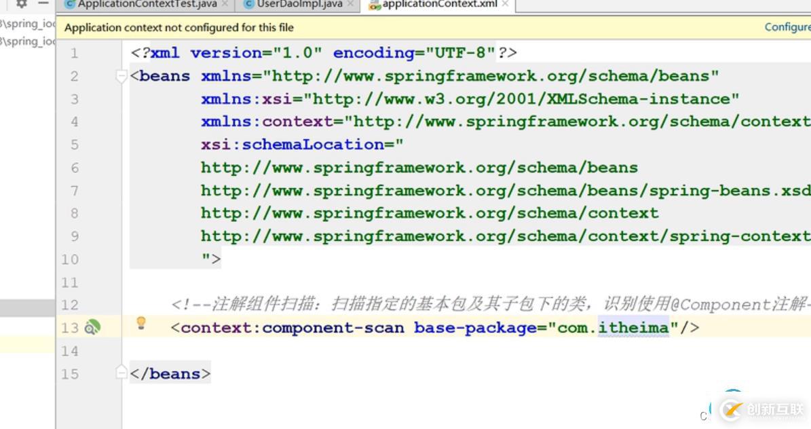Close the applicationContext.xml tab
The height and width of the screenshot is (429, 811).
click(506, 4)
